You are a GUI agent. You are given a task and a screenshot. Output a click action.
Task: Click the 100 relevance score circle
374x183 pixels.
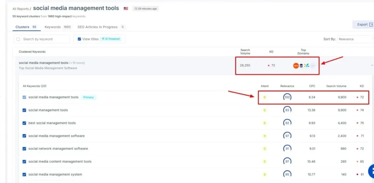(x=287, y=97)
